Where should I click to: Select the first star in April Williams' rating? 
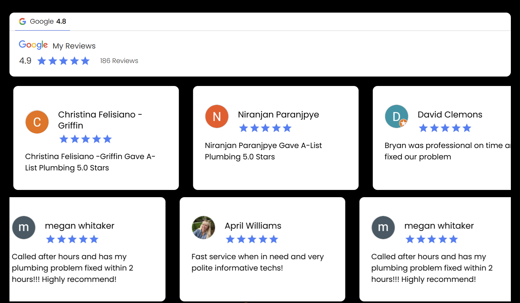point(230,239)
